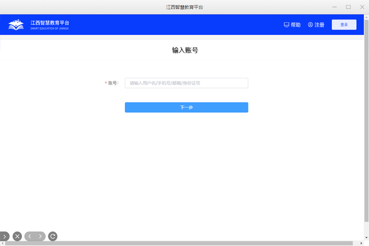Go forward with the right chevron
The width and height of the screenshot is (369, 246).
pos(40,236)
